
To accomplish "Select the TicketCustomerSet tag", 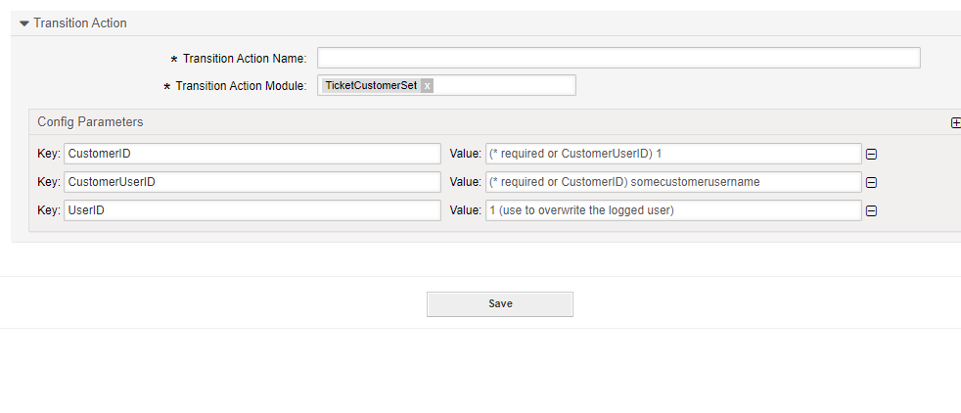I will pyautogui.click(x=371, y=86).
